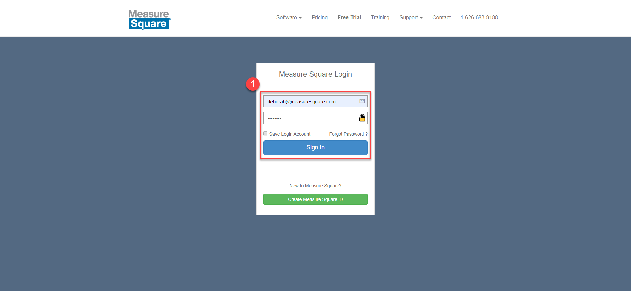Focus the password input field
This screenshot has height=291, width=631.
coord(315,118)
